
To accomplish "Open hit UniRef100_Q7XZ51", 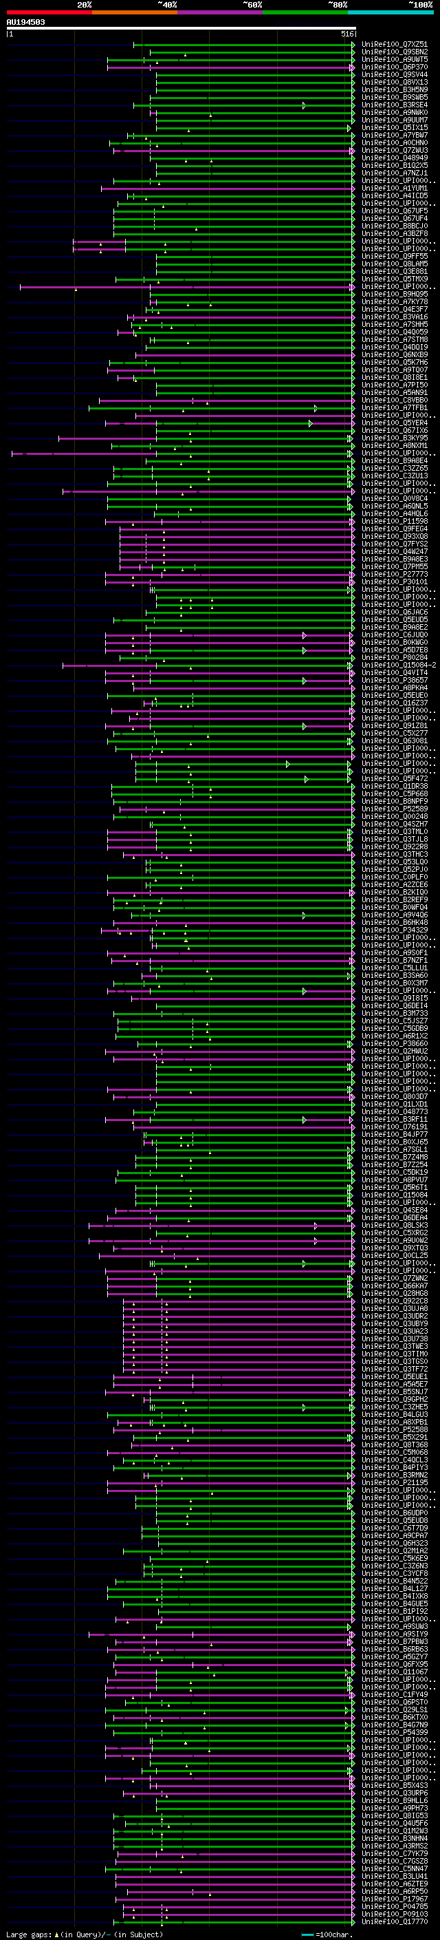I will point(395,45).
